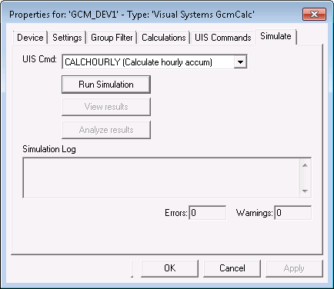
Task: Click inside the Simulation Log text area
Action: [161, 178]
